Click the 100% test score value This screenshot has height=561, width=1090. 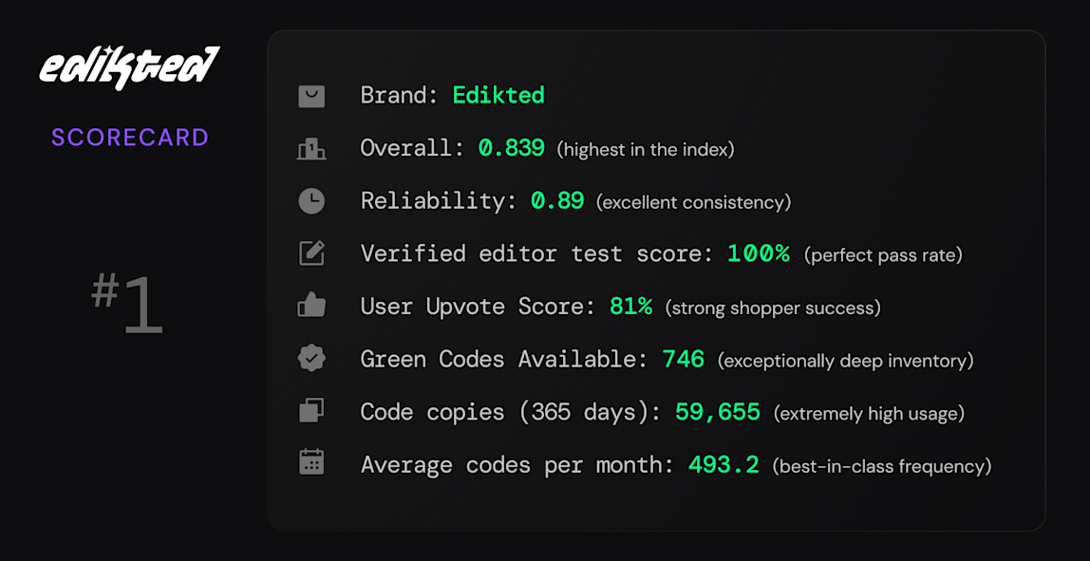[x=757, y=253]
